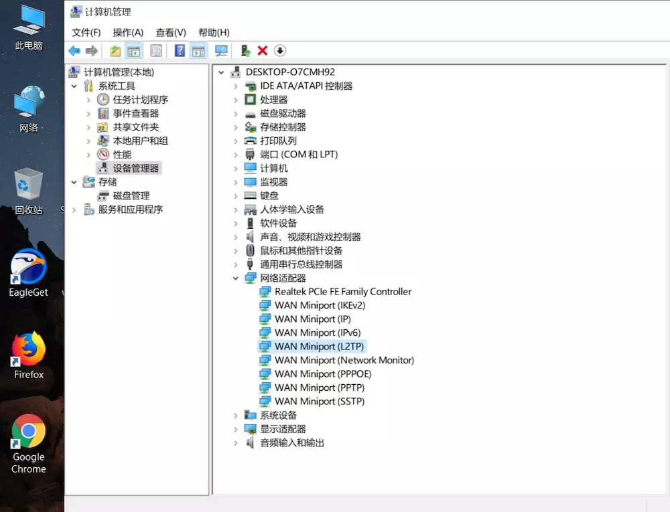Click the red X uninstall device icon
The width and height of the screenshot is (670, 512).
tap(263, 51)
